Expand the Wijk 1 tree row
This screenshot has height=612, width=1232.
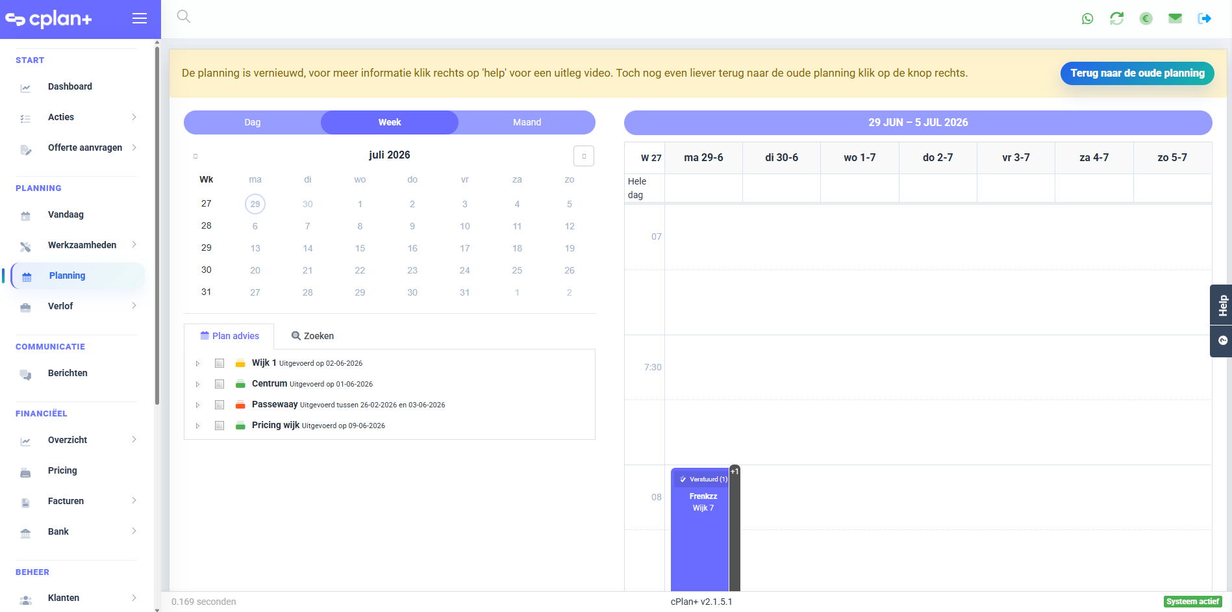pos(197,363)
